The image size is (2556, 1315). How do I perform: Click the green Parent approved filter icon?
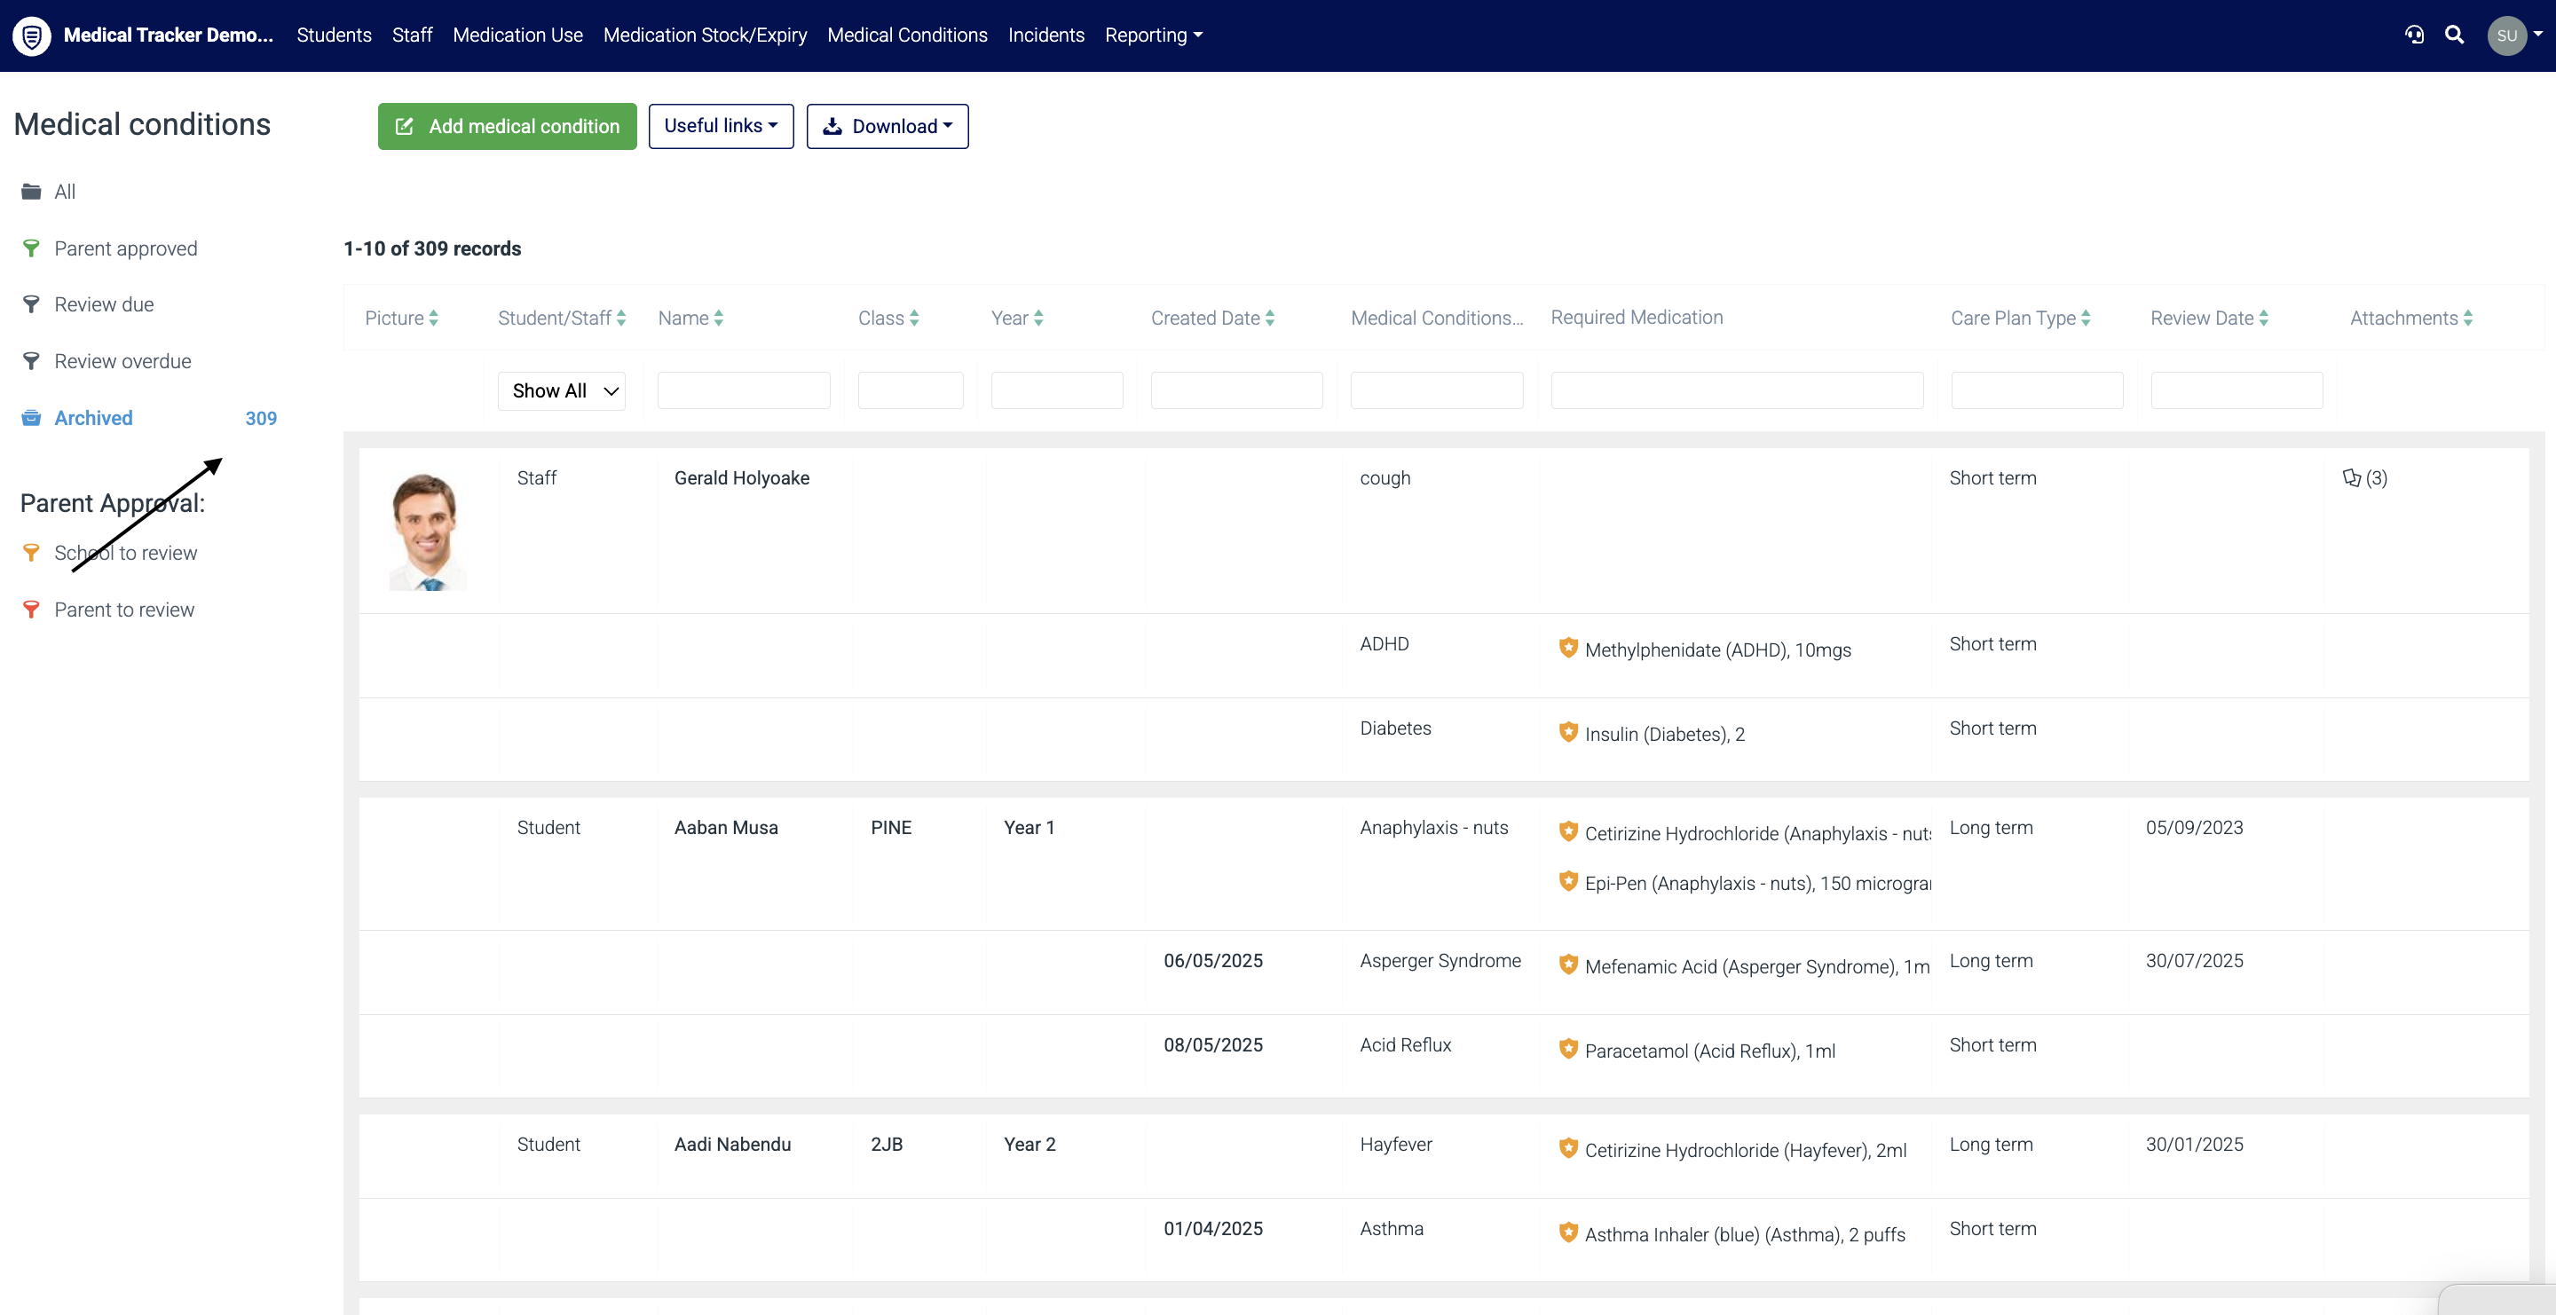pos(32,248)
